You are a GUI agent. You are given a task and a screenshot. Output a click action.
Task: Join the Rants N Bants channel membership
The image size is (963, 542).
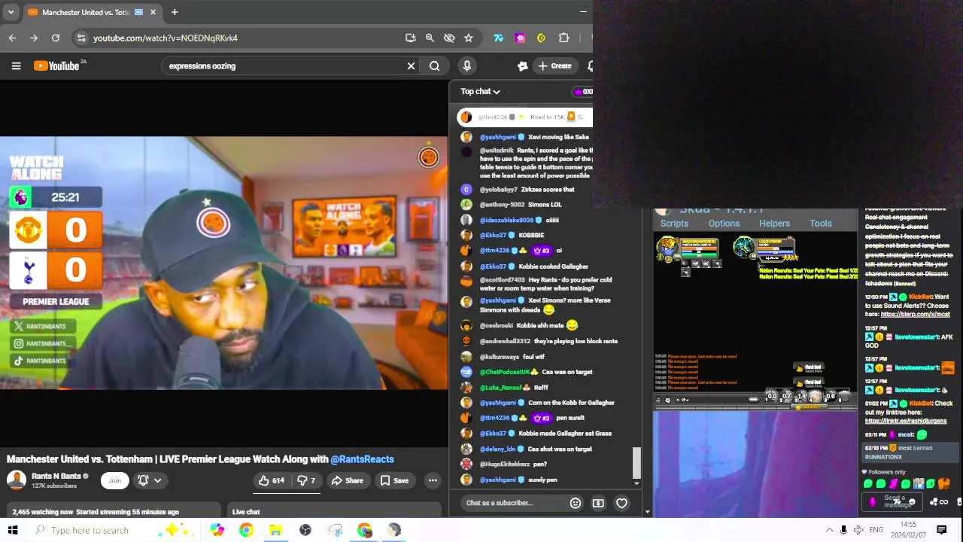tap(114, 480)
